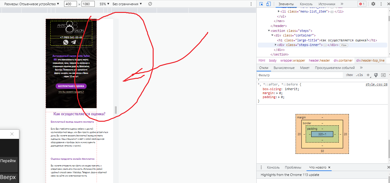Open the Вычисленные styles tab
The image size is (390, 183).
click(x=284, y=68)
